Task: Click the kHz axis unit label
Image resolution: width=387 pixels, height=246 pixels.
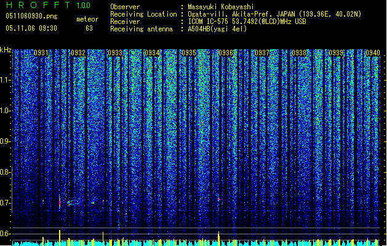Action: [6, 50]
